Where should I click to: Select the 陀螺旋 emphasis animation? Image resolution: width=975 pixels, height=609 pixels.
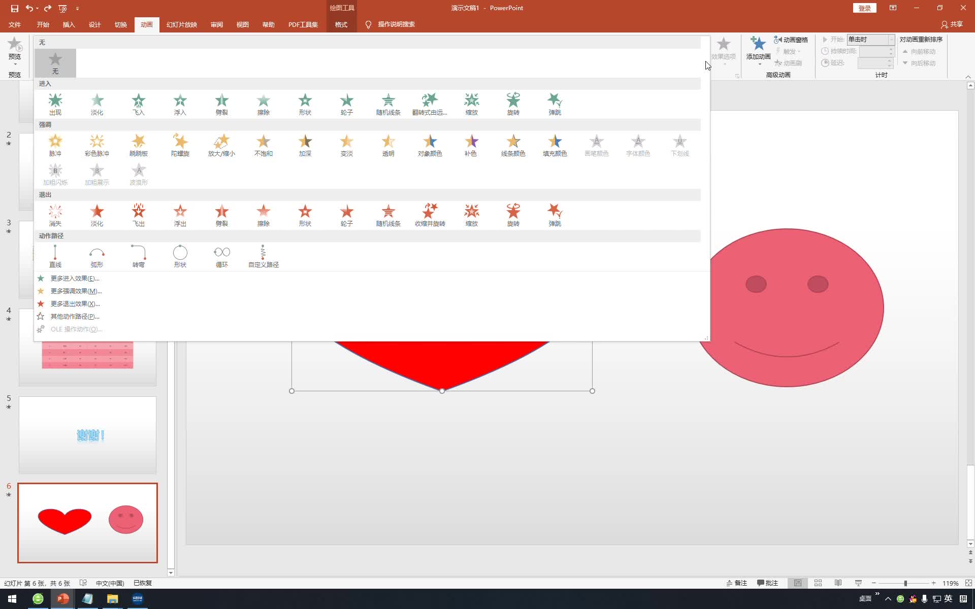[x=180, y=145]
